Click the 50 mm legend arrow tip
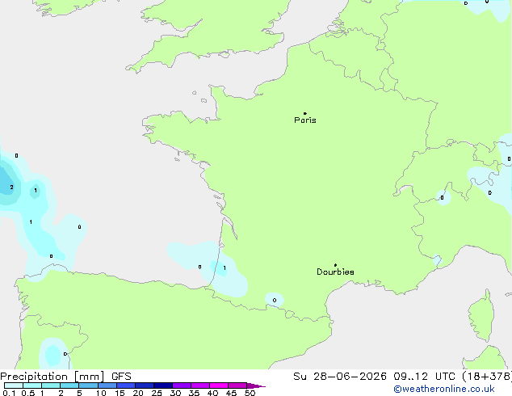Viewport: 512px width, 396px height. pos(256,385)
